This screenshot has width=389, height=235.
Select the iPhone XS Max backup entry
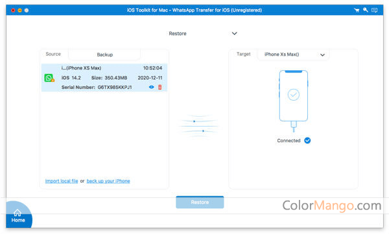(104, 77)
